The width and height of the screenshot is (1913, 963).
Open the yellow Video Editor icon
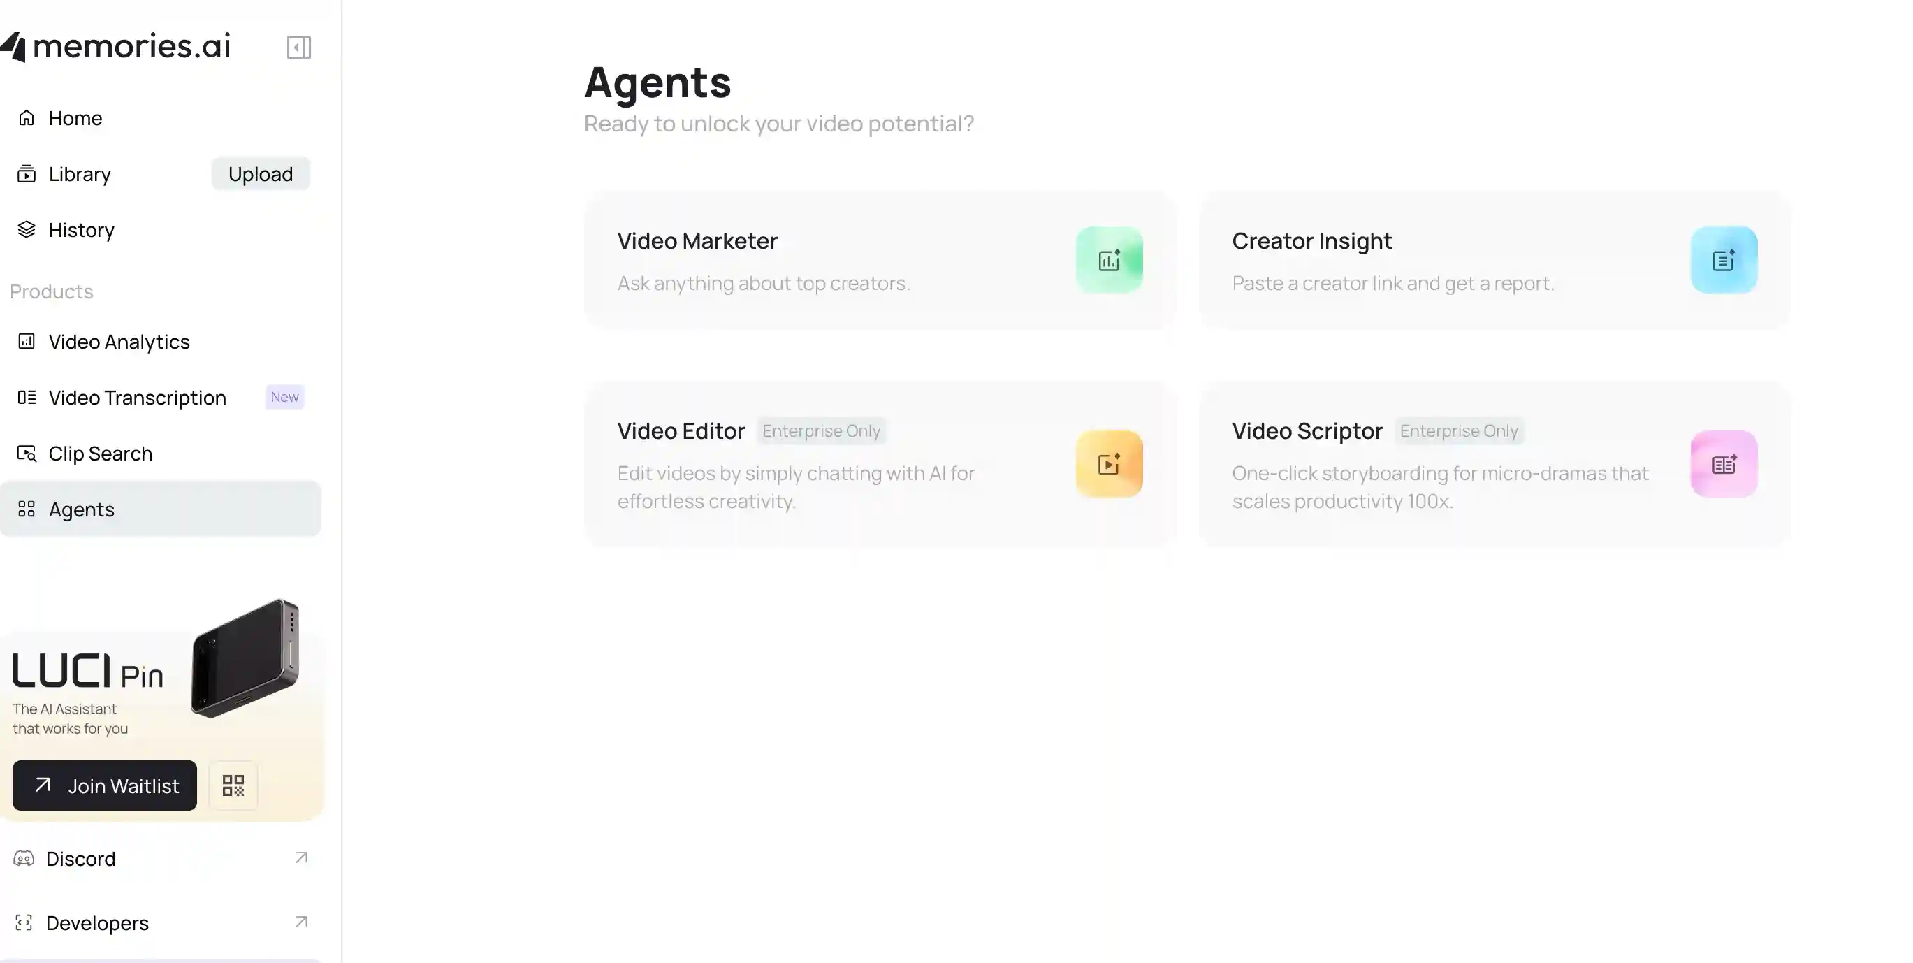1109,463
